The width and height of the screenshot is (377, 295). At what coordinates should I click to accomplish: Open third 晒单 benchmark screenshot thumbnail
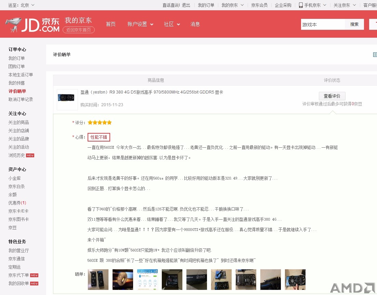point(147,279)
